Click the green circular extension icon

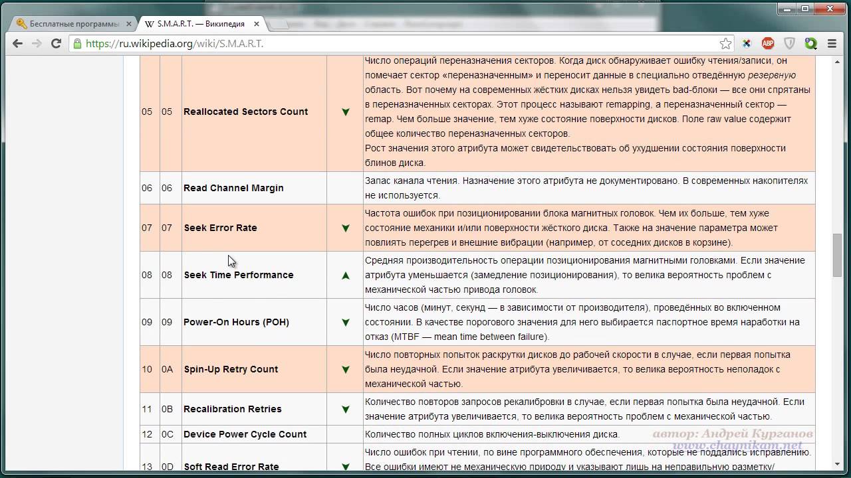tap(810, 44)
